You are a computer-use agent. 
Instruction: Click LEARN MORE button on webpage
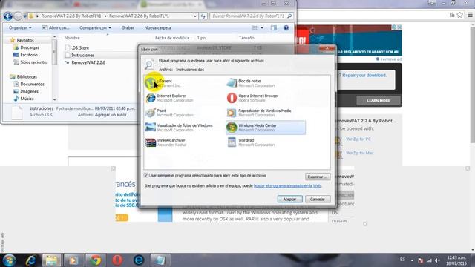378,101
